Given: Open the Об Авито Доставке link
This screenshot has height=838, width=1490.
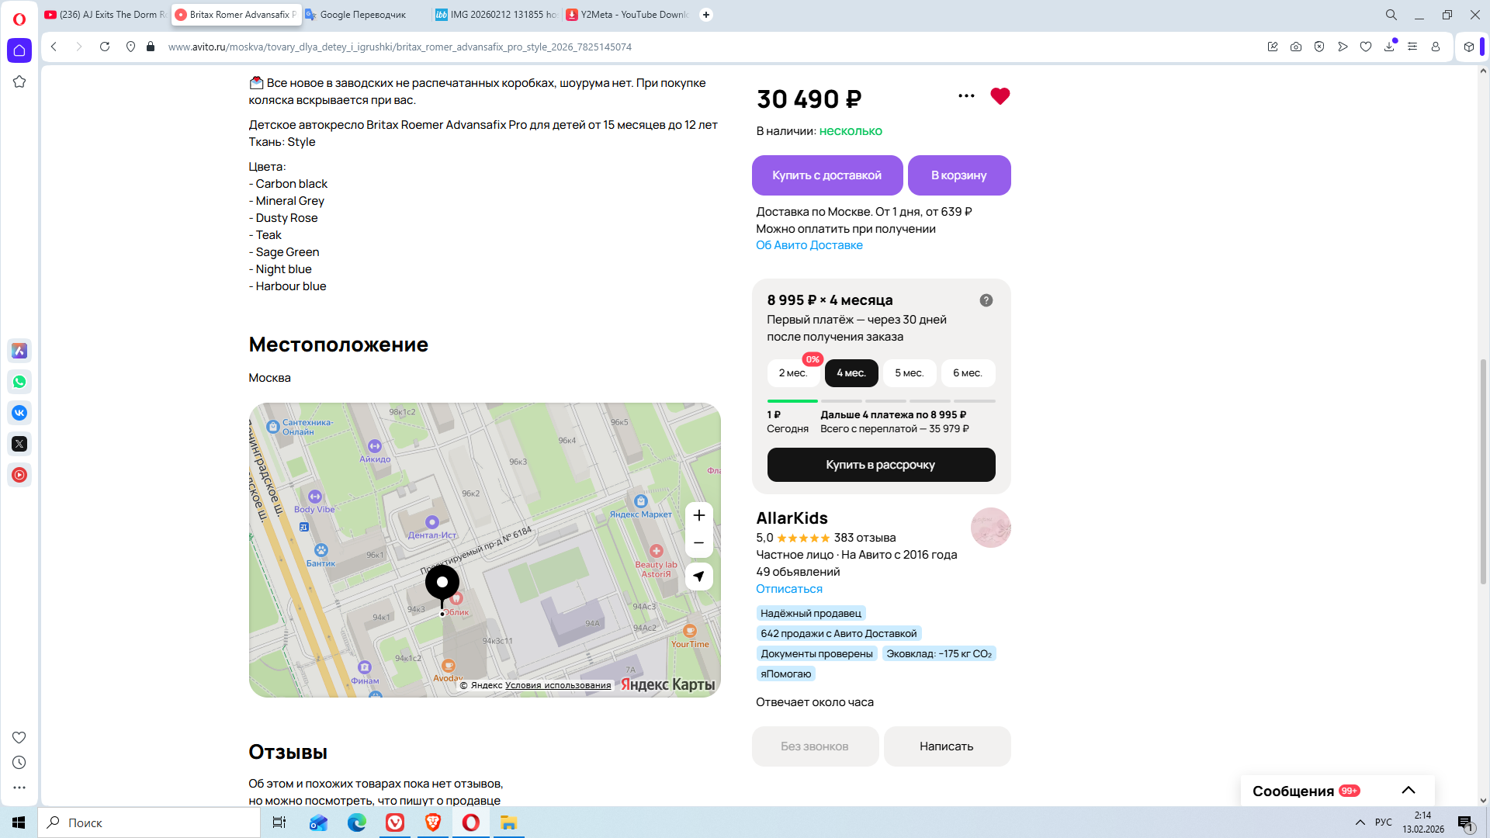Looking at the screenshot, I should [x=809, y=245].
